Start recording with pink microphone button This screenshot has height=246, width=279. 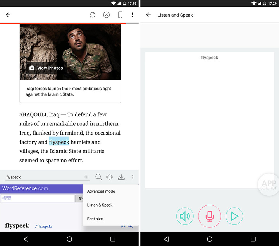(x=210, y=216)
